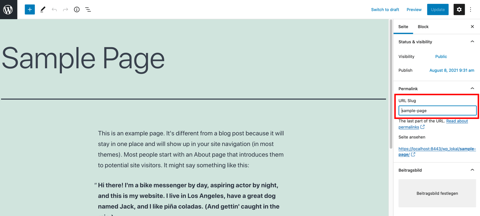The height and width of the screenshot is (216, 480).
Task: Collapse the Permalink section
Action: click(x=472, y=89)
